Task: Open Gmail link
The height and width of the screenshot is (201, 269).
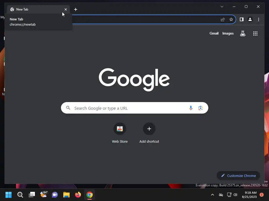Action: point(214,33)
